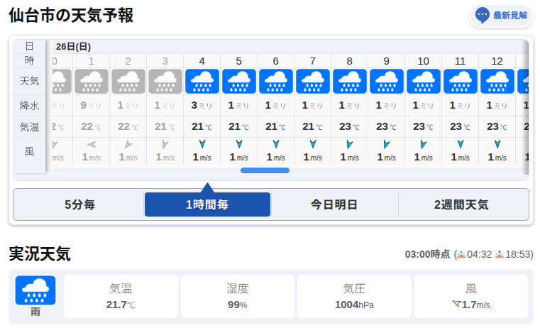
Task: Click the wind direction arrow for hour 7
Action: tap(313, 144)
